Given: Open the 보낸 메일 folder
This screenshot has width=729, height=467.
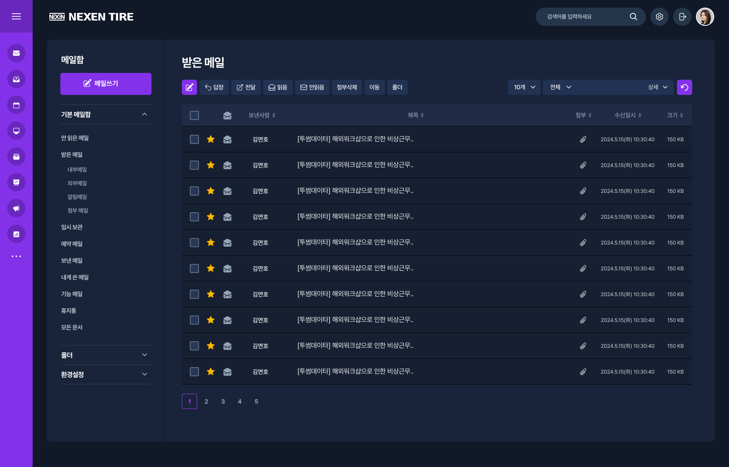Looking at the screenshot, I should (72, 260).
